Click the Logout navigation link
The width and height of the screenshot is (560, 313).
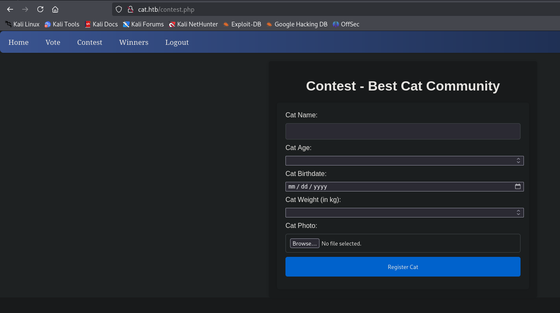point(177,42)
